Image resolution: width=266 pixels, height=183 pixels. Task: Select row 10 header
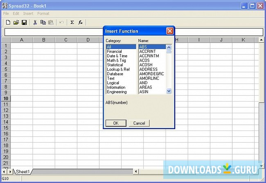click(x=6, y=98)
